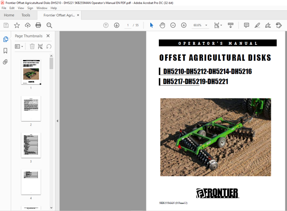Activate the Hand pan tool

point(162,25)
